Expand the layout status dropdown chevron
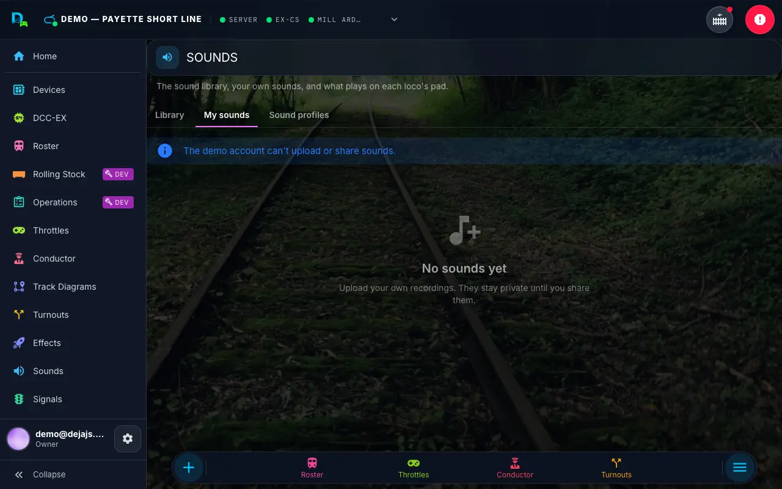 coord(395,20)
